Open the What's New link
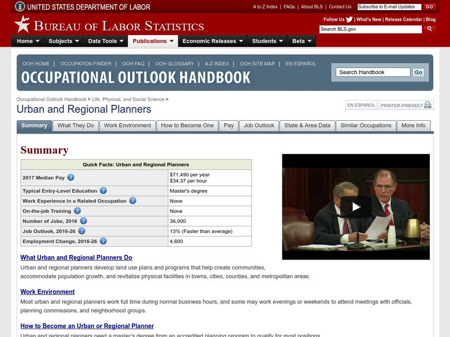The height and width of the screenshot is (337, 450). [369, 20]
